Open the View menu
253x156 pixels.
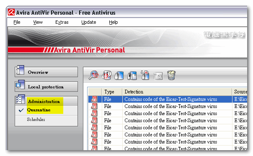click(x=38, y=22)
